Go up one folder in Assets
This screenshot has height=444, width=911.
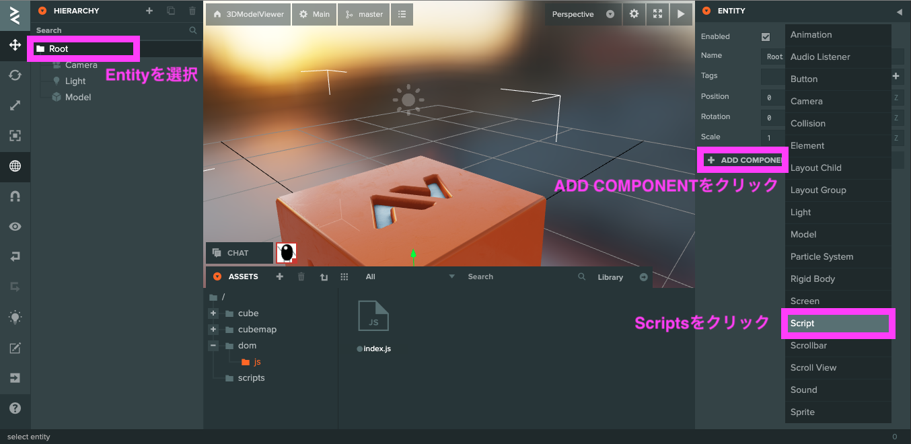click(x=324, y=276)
